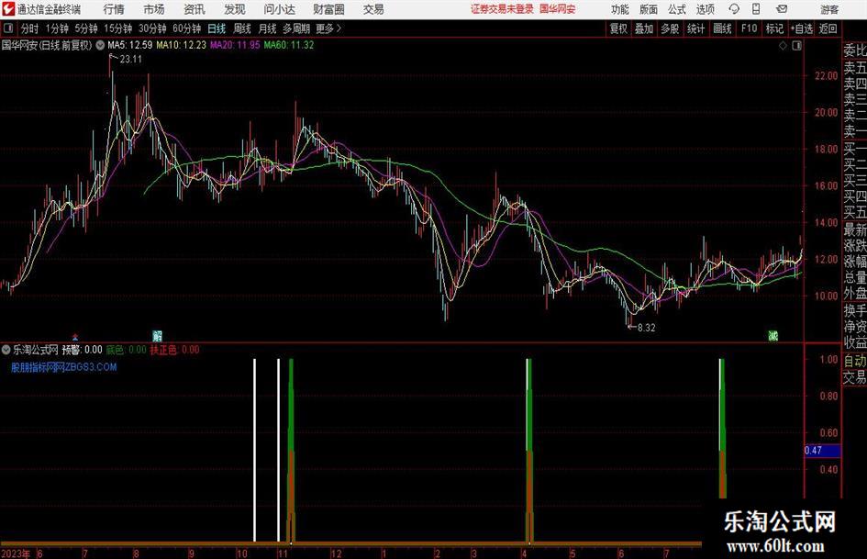The height and width of the screenshot is (559, 867).
Task: Open the customer service headset icon
Action: [734, 9]
